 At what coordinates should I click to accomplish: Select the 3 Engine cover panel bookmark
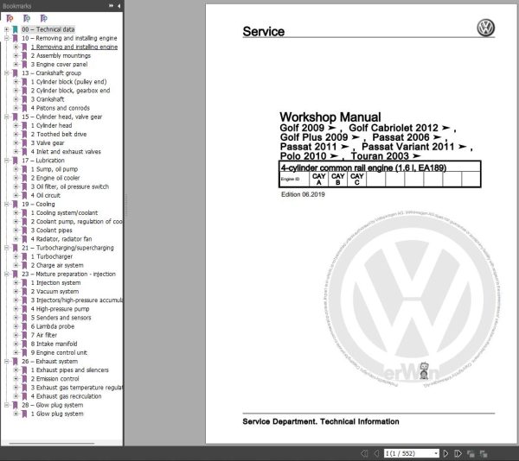[x=59, y=65]
